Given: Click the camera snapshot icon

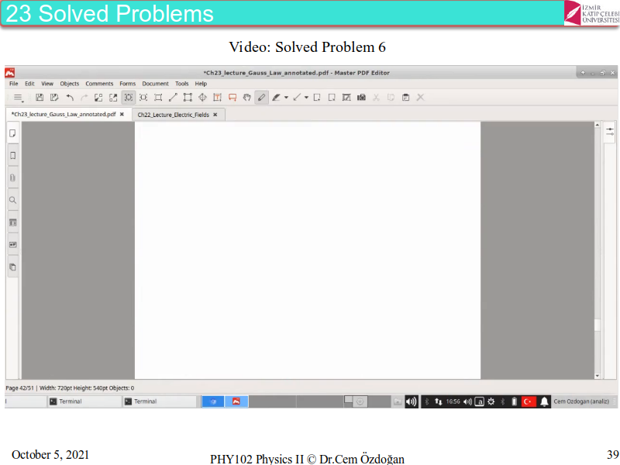Looking at the screenshot, I should coord(360,98).
